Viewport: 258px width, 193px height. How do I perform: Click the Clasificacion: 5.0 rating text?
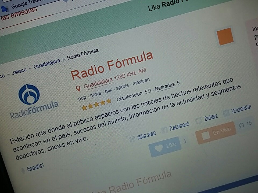tap(134, 96)
